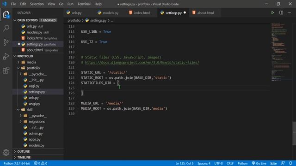Open the Extensions view icon

6,70
